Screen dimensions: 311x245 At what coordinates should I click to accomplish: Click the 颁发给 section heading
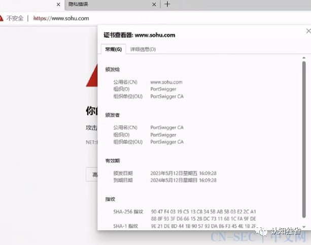[x=113, y=69]
